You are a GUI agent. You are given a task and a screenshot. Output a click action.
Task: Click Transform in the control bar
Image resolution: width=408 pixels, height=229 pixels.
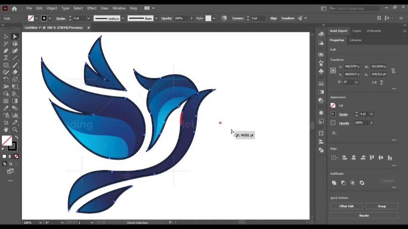288,18
